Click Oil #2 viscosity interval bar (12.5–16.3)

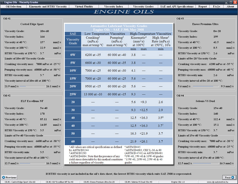(x=33, y=163)
